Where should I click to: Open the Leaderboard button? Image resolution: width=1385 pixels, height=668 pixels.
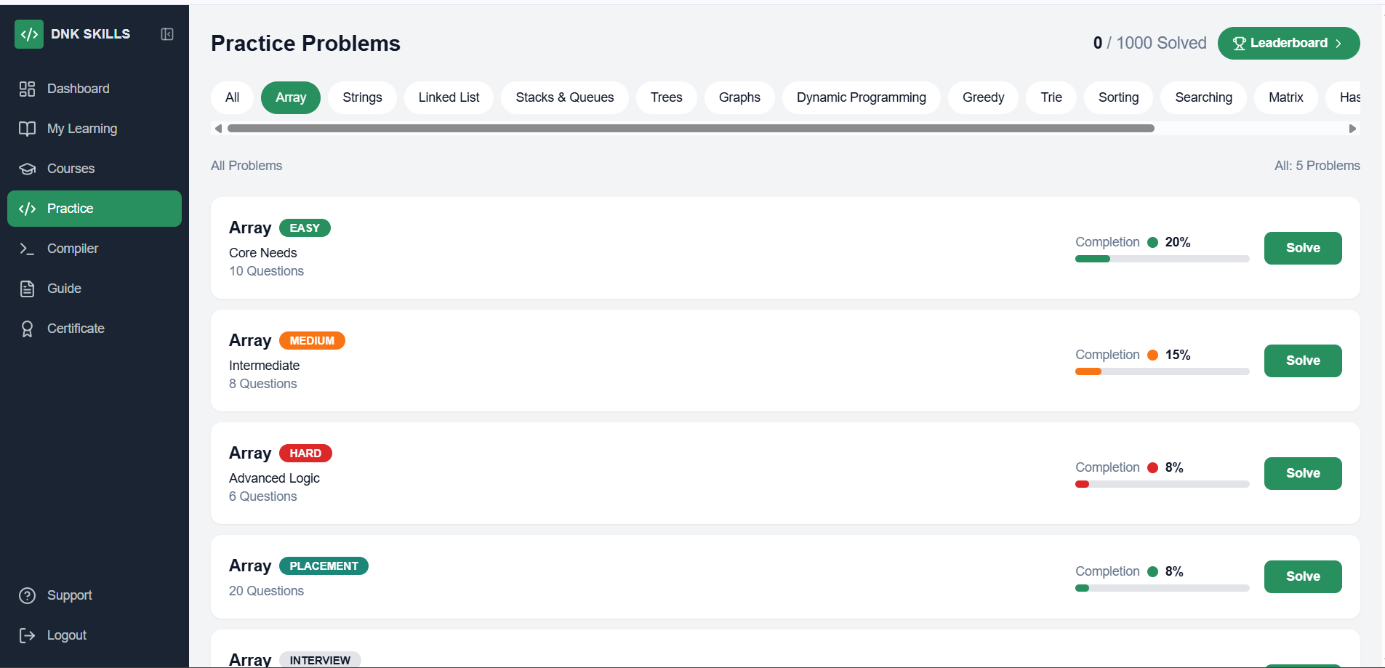coord(1288,43)
